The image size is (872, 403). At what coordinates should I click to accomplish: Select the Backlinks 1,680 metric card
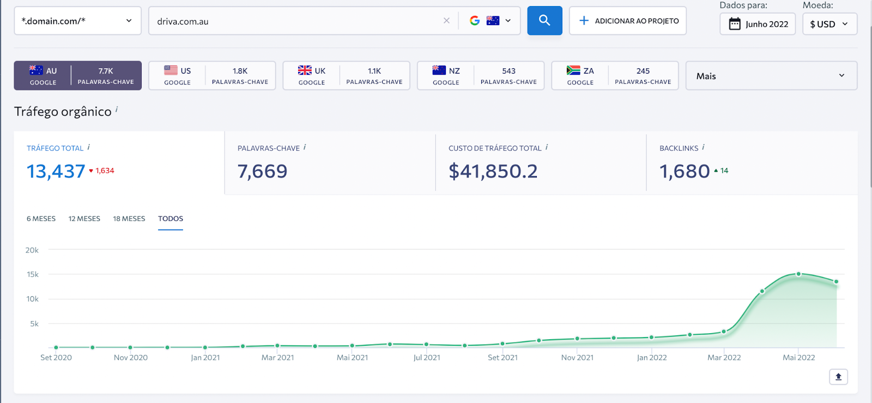(752, 163)
